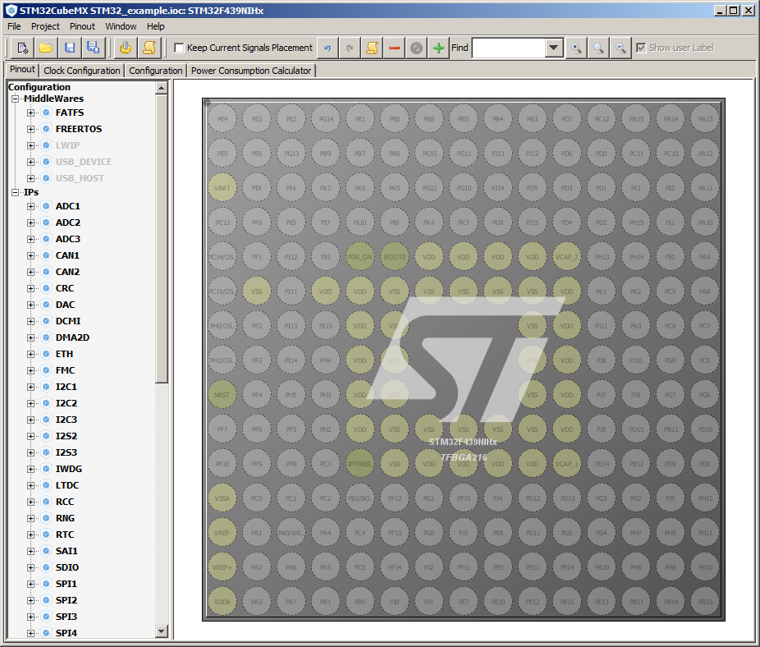Click the New Project toolbar icon

click(x=23, y=48)
